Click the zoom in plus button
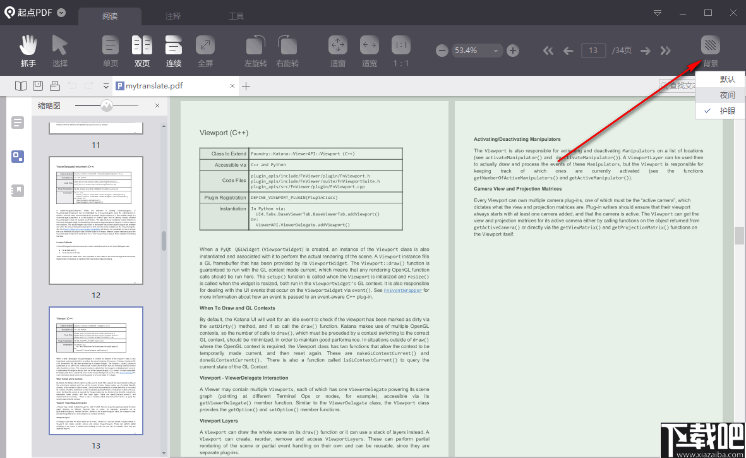746x458 pixels. [x=512, y=51]
